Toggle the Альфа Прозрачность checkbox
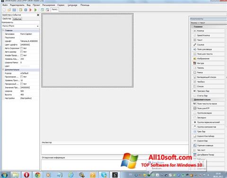The image size is (227, 178). tap(22, 55)
